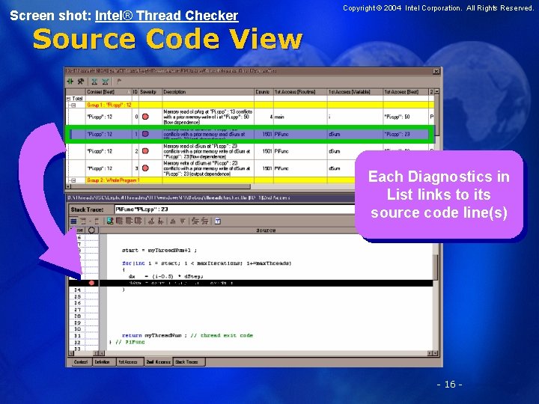Click the greyed flag icon in diagnostics toolbar
The height and width of the screenshot is (404, 539).
tap(119, 82)
